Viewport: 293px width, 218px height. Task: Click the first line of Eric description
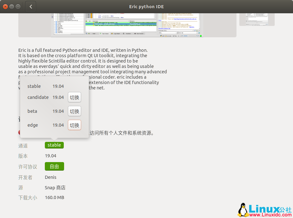(83, 50)
